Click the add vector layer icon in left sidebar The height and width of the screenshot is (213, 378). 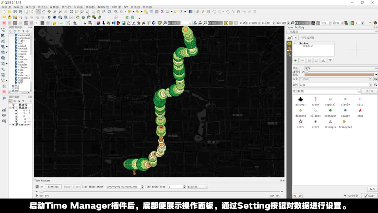coord(3,30)
